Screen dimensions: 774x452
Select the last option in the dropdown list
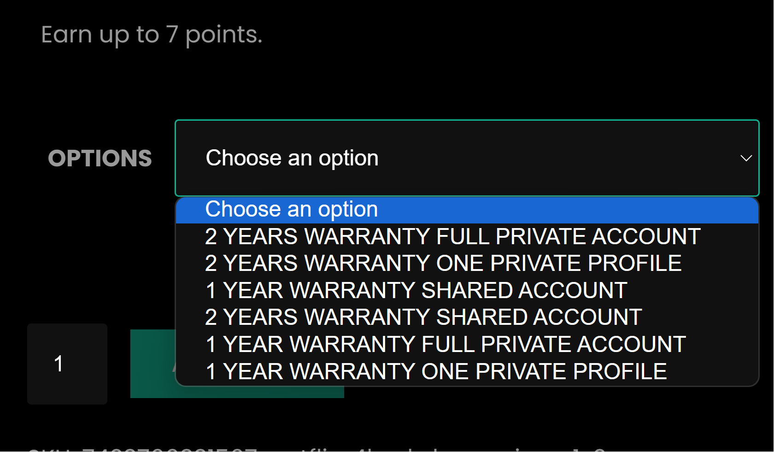point(436,371)
